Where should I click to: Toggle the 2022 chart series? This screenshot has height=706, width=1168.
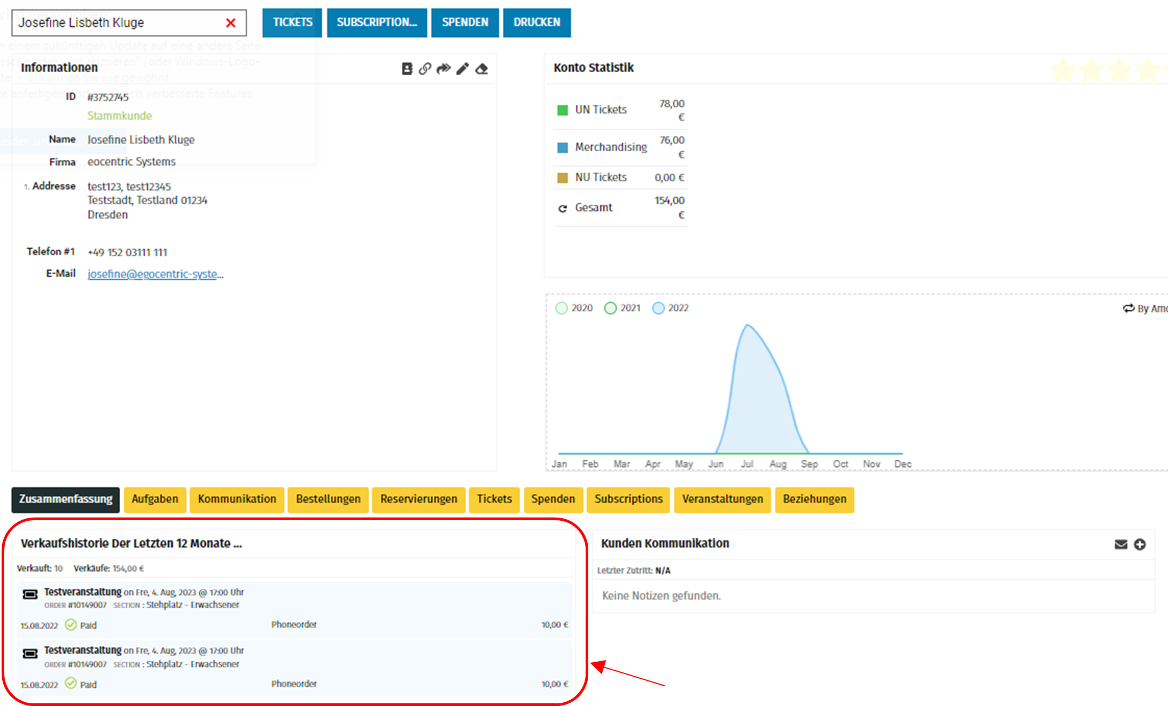(658, 308)
